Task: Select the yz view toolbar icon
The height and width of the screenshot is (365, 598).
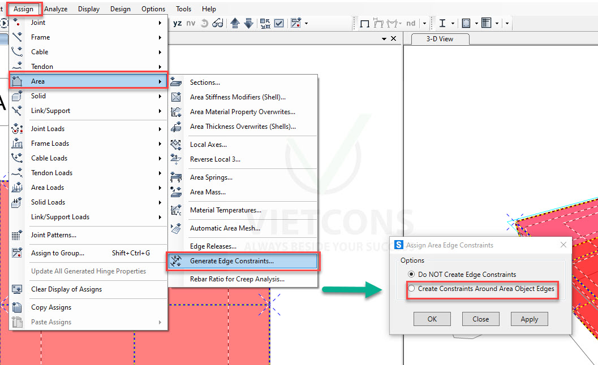Action: pos(178,23)
